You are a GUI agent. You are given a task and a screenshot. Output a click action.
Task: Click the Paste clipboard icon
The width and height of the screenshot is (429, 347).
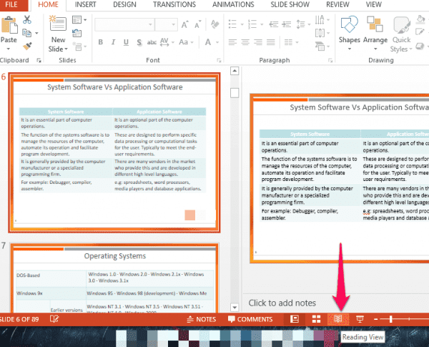(x=9, y=25)
